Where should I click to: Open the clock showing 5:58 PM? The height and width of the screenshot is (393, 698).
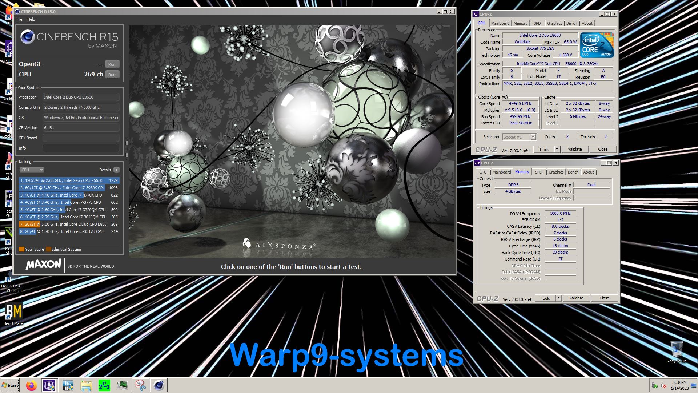coord(679,385)
